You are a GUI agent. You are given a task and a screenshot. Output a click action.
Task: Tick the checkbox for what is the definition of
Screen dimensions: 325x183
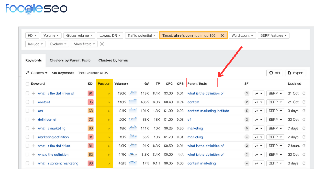pos(27,94)
